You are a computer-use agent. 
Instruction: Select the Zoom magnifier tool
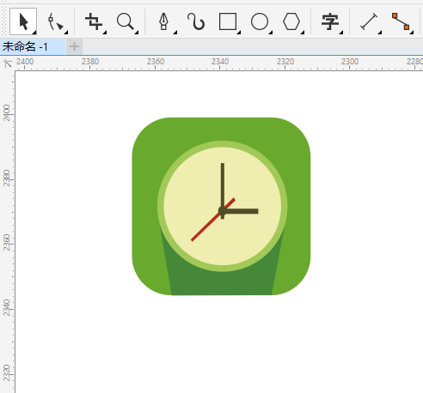click(x=126, y=21)
